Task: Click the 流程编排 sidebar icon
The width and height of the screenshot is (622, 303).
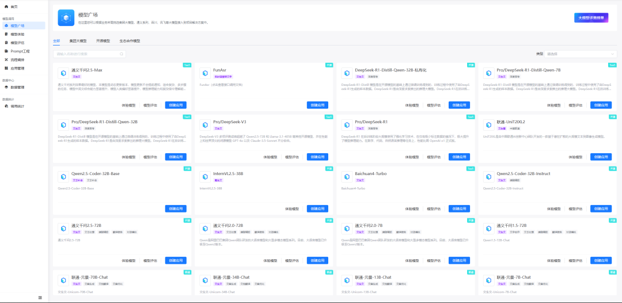Action: [6, 59]
